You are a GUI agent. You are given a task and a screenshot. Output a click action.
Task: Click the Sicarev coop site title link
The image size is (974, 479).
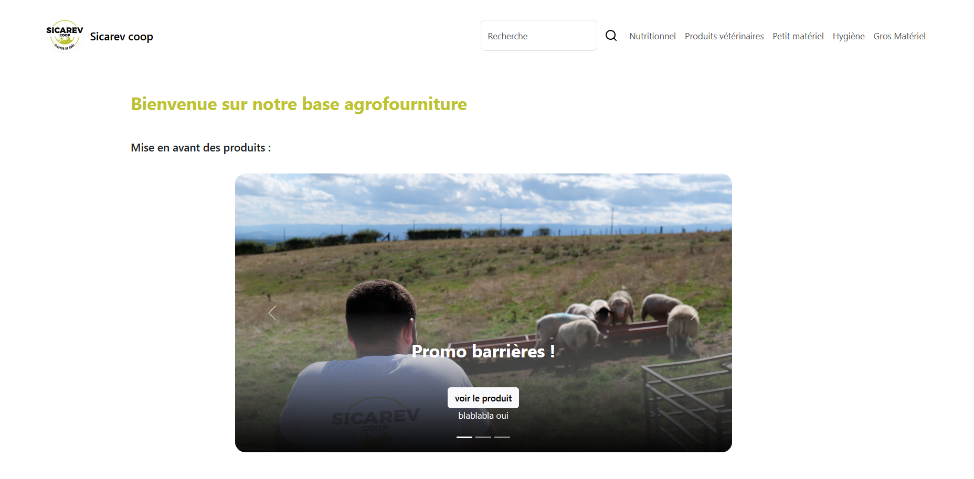click(x=121, y=37)
